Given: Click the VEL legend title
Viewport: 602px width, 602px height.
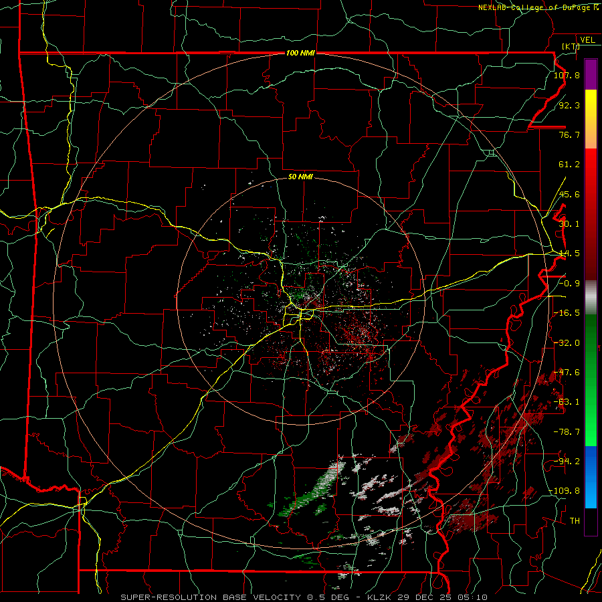Looking at the screenshot, I should tap(587, 40).
